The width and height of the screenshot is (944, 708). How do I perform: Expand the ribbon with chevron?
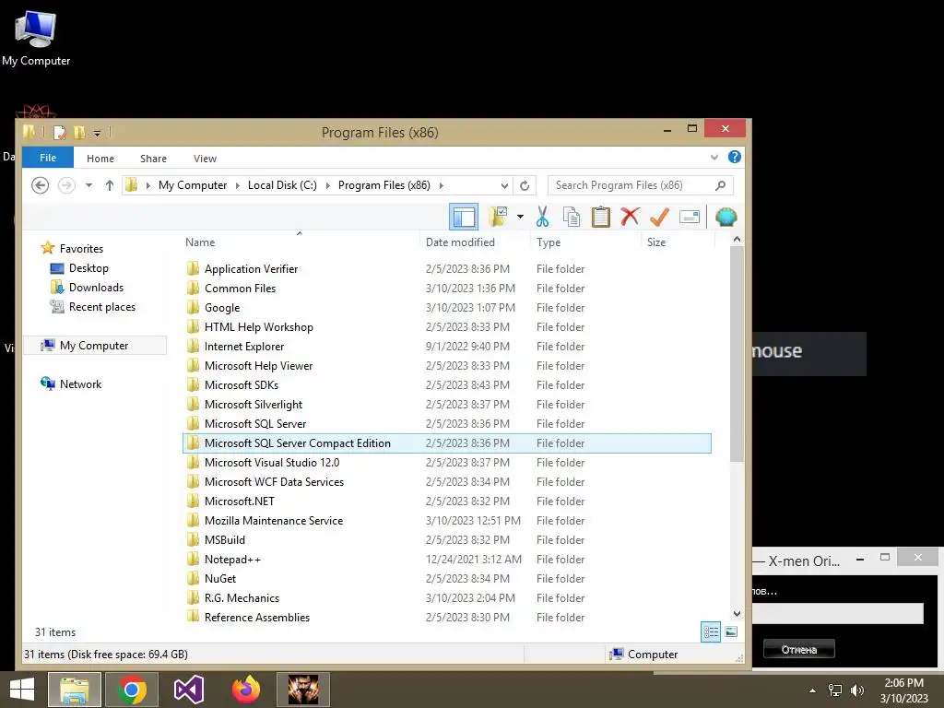[714, 157]
